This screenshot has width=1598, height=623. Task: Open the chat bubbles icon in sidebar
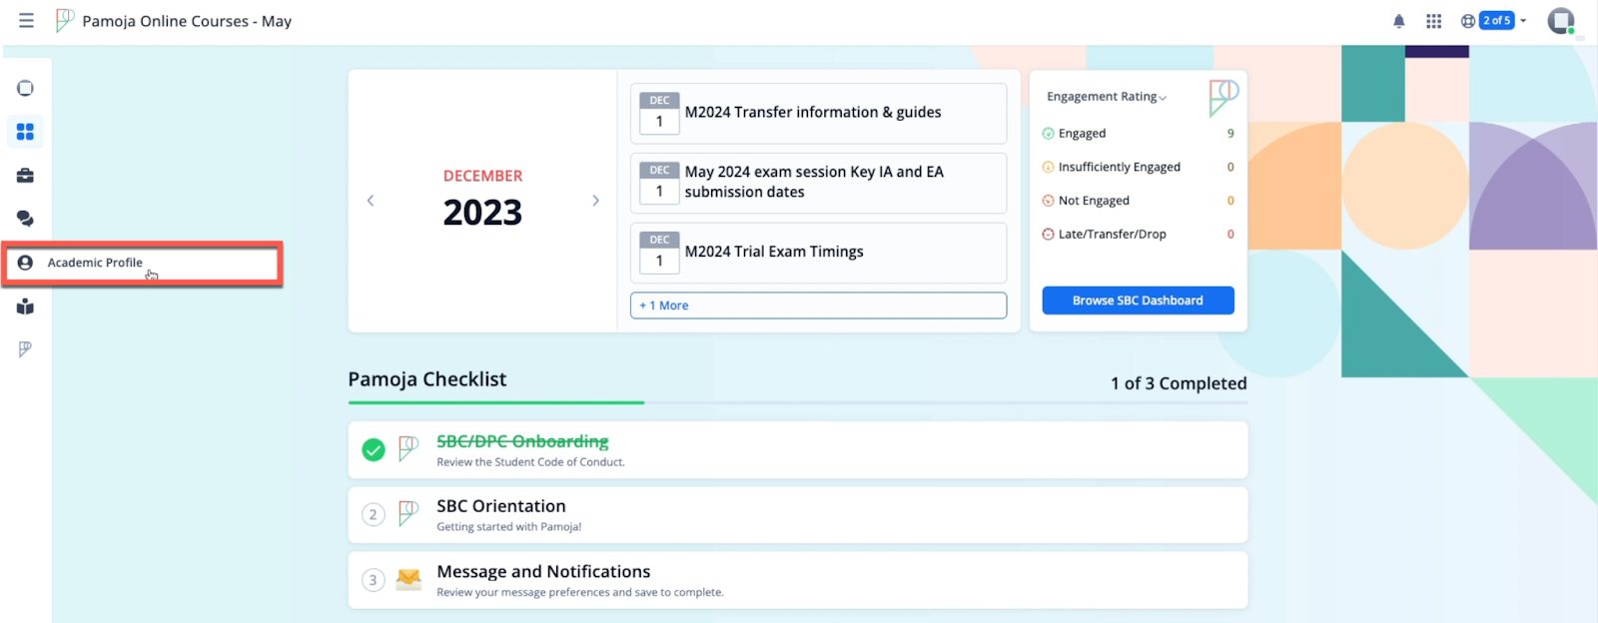click(x=25, y=219)
